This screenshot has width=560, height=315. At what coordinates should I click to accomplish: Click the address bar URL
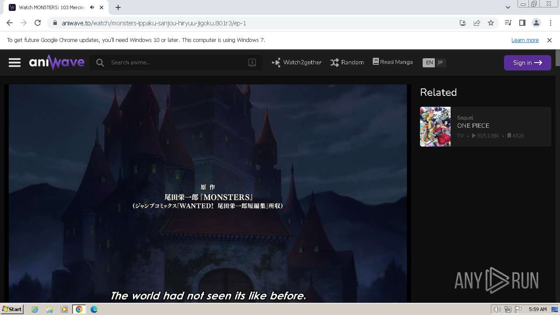pos(154,23)
